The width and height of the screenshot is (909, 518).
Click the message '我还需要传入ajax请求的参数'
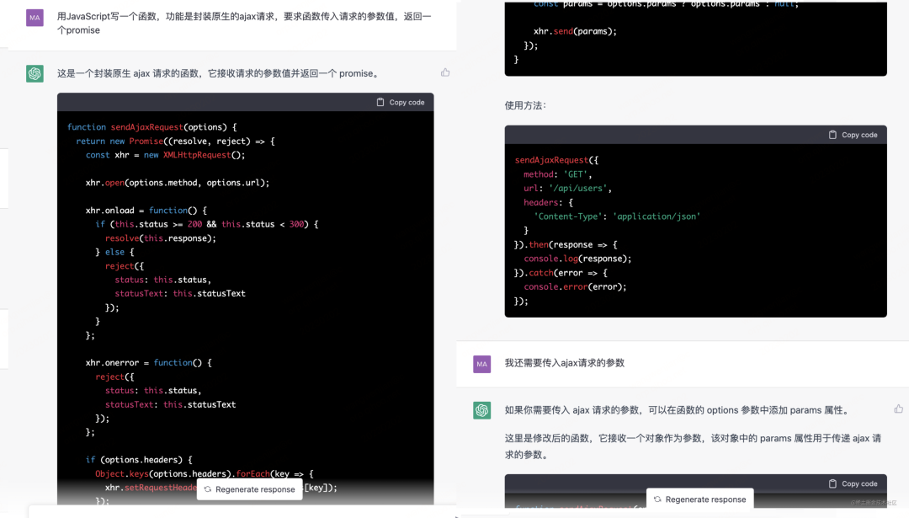565,363
